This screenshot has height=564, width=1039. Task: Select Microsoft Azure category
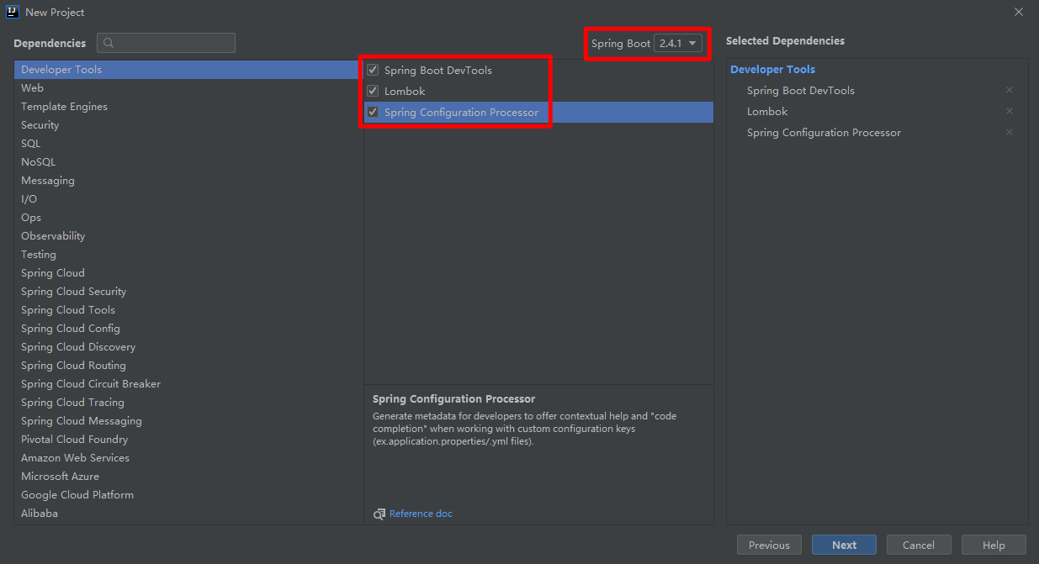(x=187, y=477)
